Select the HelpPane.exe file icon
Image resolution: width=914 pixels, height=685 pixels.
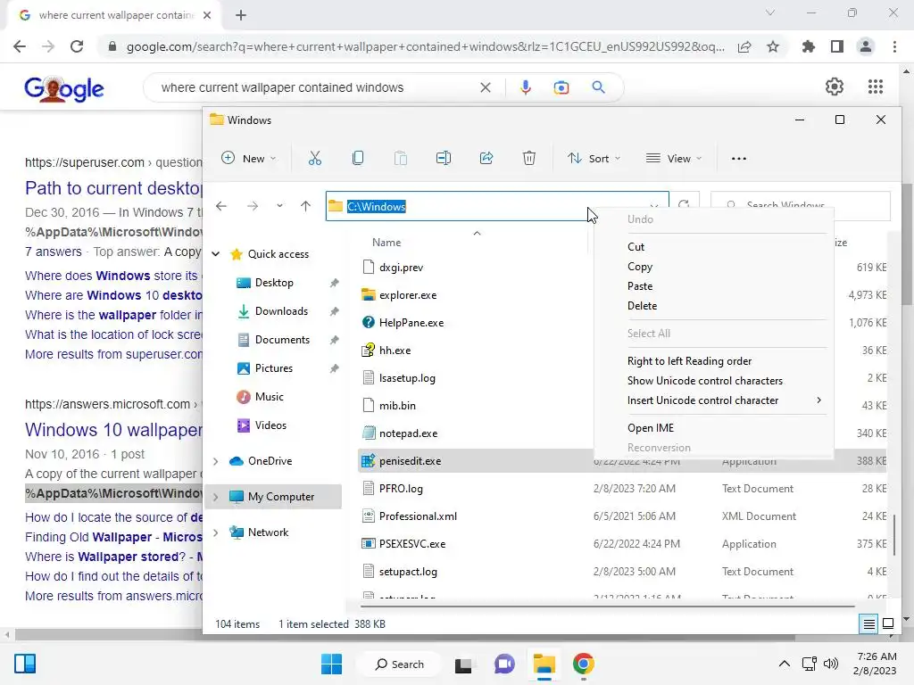click(x=369, y=322)
